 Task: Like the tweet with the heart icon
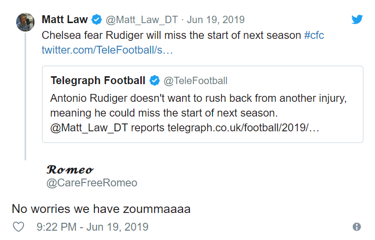[x=18, y=227]
